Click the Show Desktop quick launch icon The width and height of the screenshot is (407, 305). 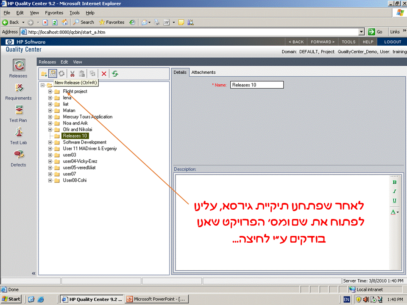(31, 299)
